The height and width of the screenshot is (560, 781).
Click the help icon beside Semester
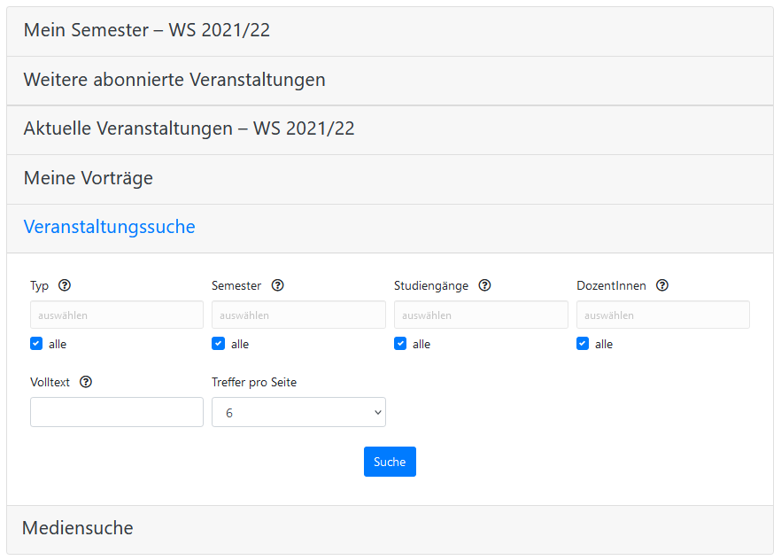pos(277,286)
